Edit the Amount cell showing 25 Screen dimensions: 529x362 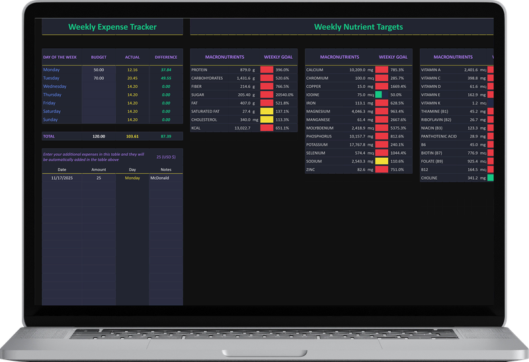pyautogui.click(x=99, y=178)
